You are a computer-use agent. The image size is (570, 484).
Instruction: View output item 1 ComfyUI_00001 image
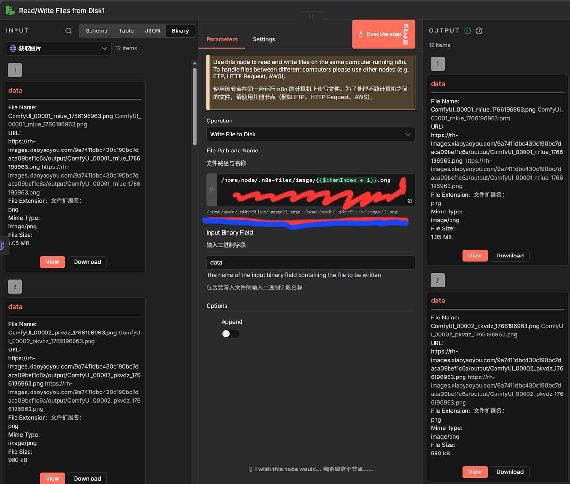pyautogui.click(x=475, y=256)
